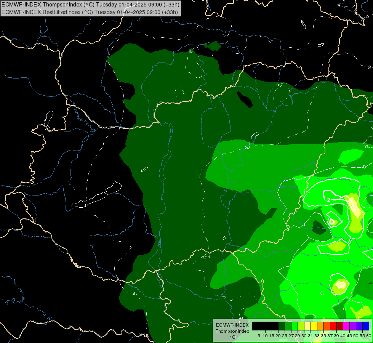Click the legend tick value 33
This screenshot has width=373, height=343.
(317, 336)
